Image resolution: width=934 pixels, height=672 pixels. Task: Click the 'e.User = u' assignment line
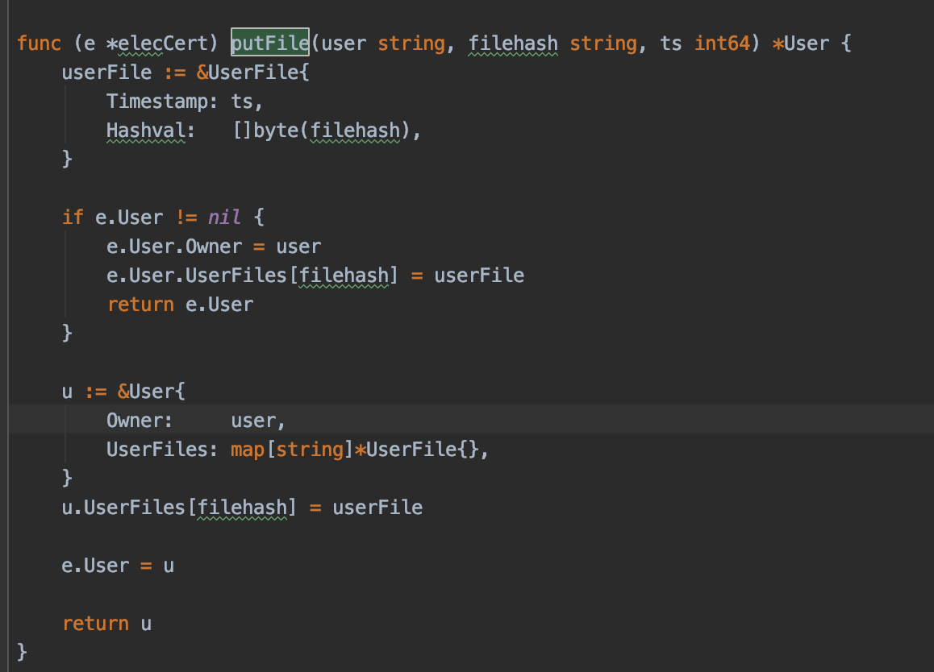[x=118, y=565]
